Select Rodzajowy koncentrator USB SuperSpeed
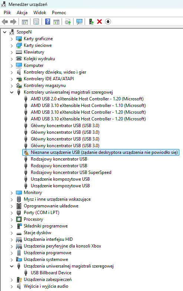 tap(71, 172)
